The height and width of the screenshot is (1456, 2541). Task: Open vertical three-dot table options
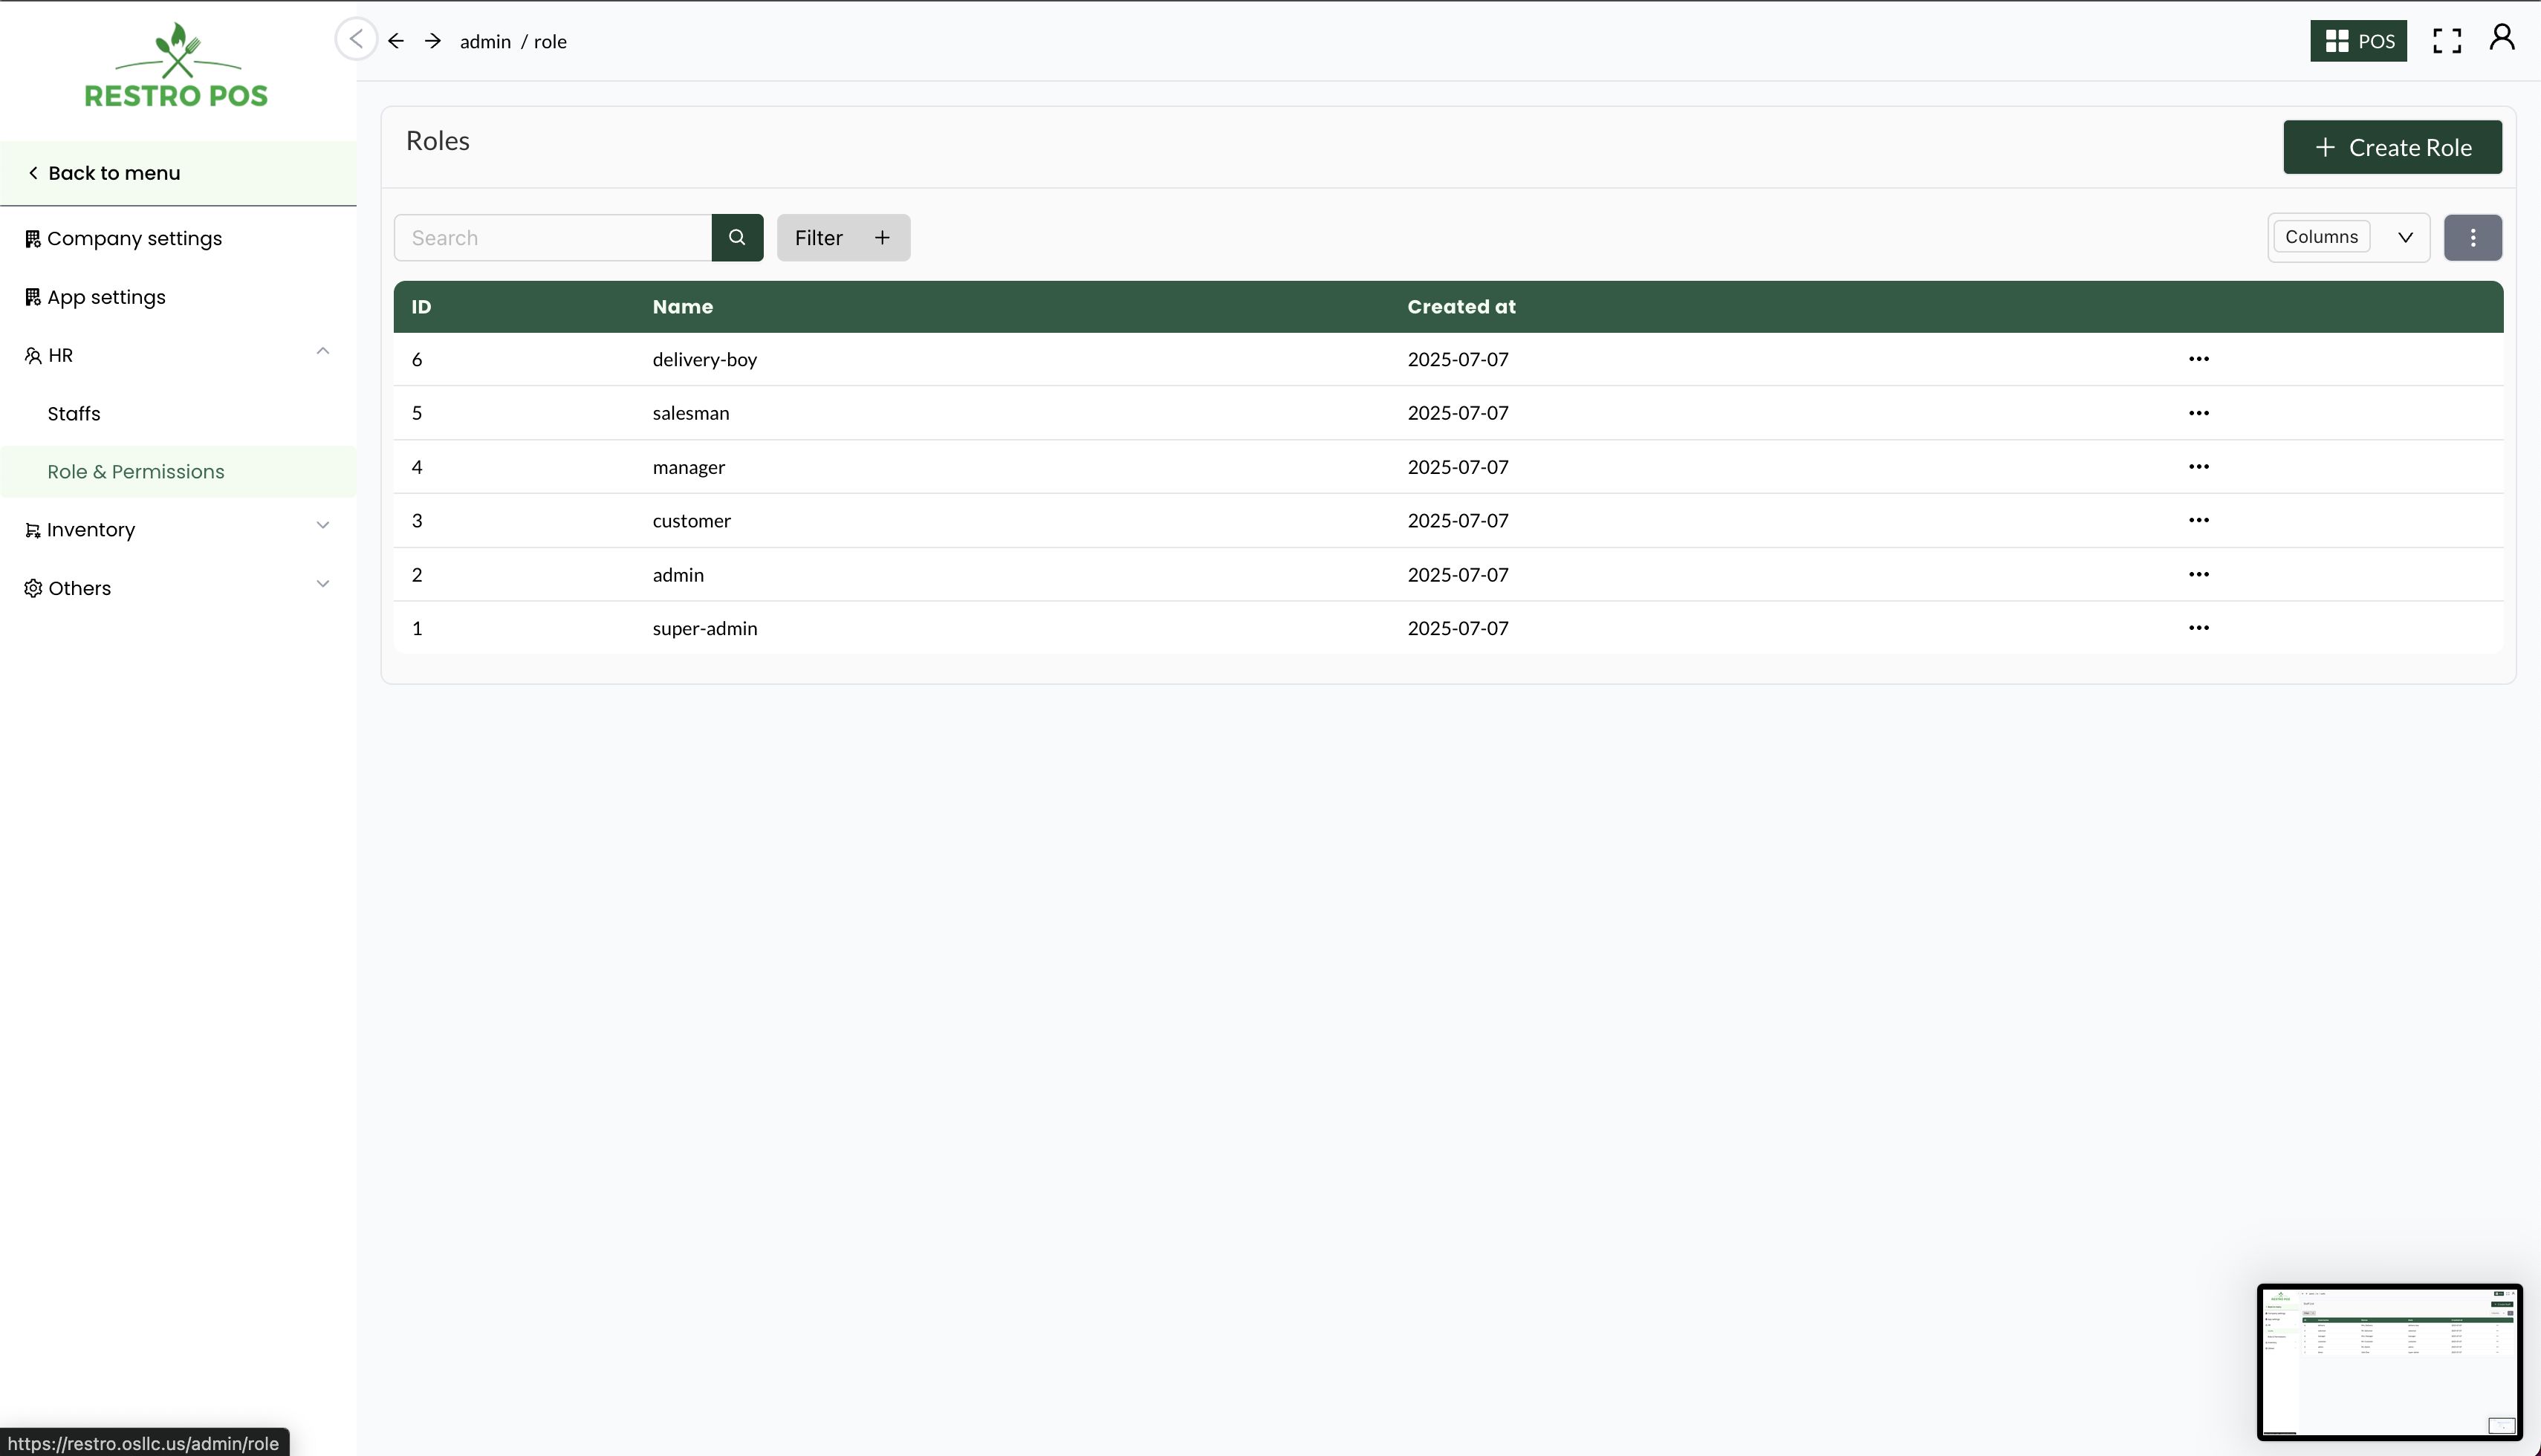2472,237
